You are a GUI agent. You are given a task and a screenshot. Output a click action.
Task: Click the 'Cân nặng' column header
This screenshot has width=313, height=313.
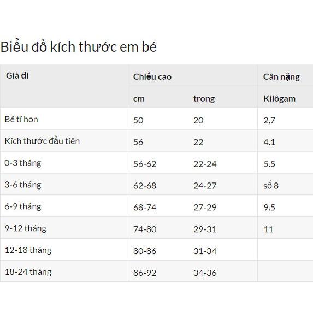point(281,77)
